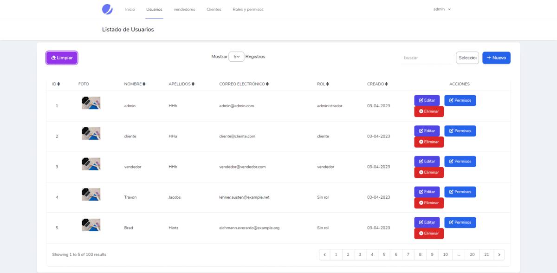
Task: Open the vendedores navigation item
Action: coord(184,9)
